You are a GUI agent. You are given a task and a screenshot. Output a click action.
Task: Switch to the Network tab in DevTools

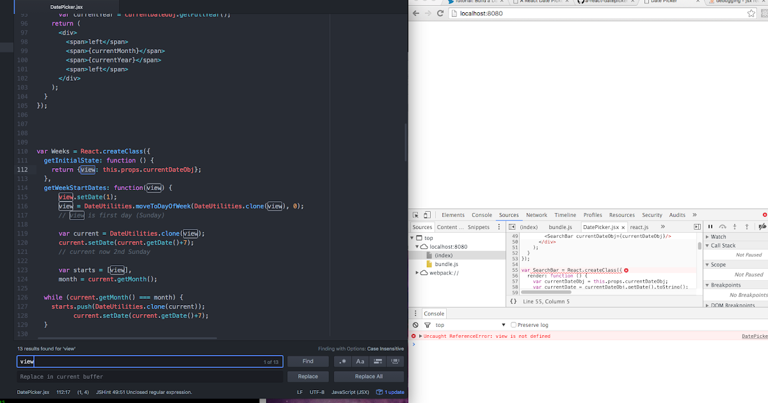tap(536, 216)
